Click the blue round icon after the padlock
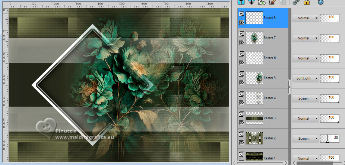 pyautogui.click(x=320, y=2)
